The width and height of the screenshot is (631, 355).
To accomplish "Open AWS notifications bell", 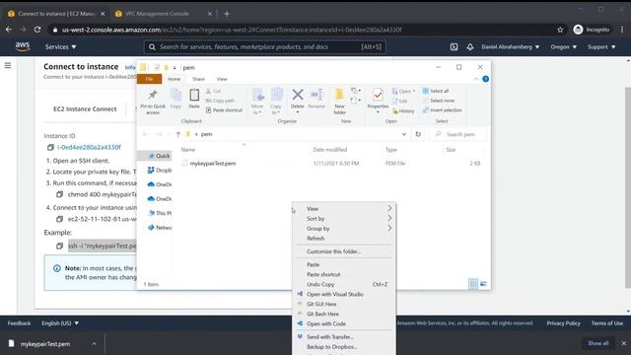I will point(470,47).
